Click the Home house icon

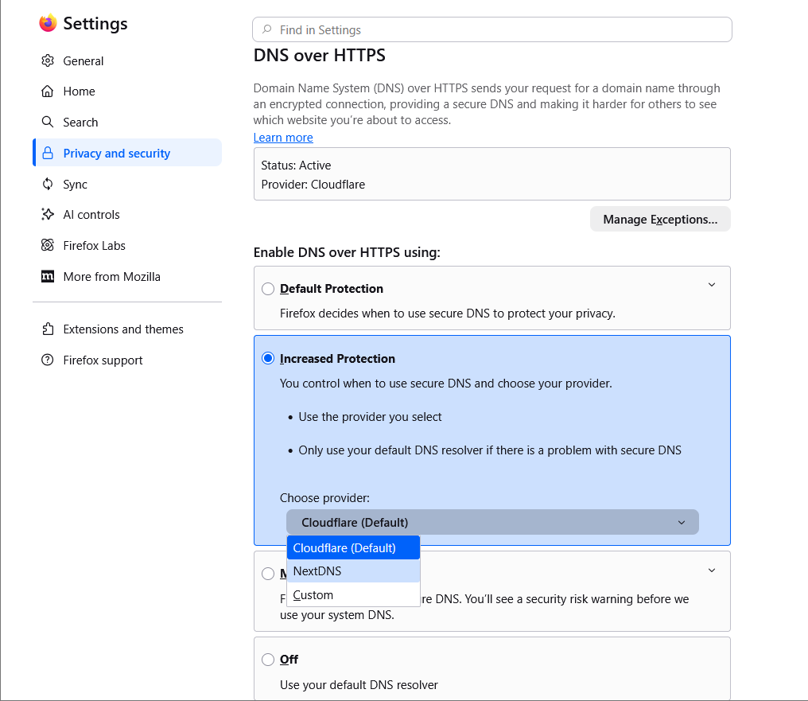point(48,92)
